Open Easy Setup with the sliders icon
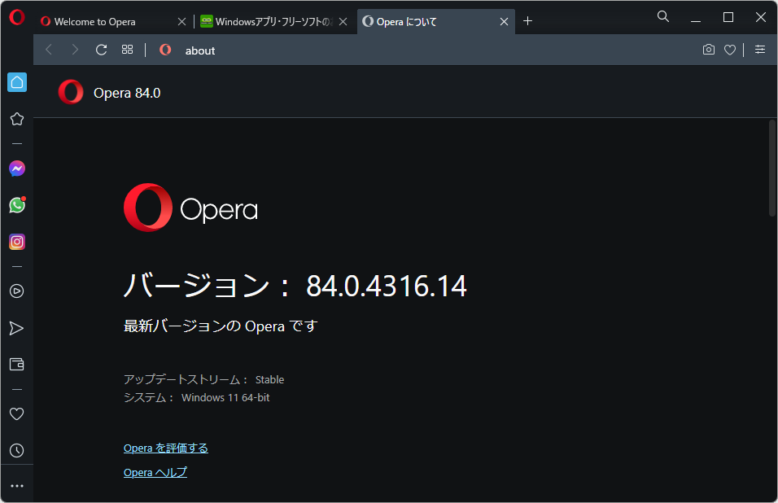 point(759,50)
